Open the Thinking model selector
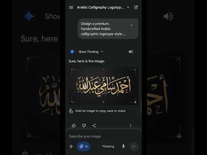Viewport: 207px width, 155px height. [108, 146]
